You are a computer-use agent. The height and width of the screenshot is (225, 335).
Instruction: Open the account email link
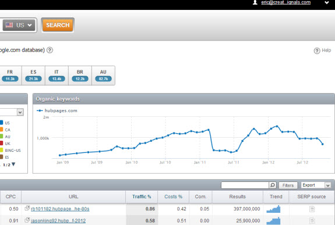pos(285,2)
